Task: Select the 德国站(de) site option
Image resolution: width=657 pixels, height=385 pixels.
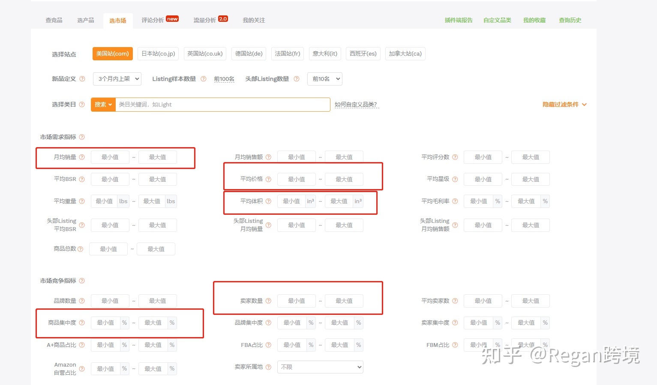Action: [x=249, y=53]
